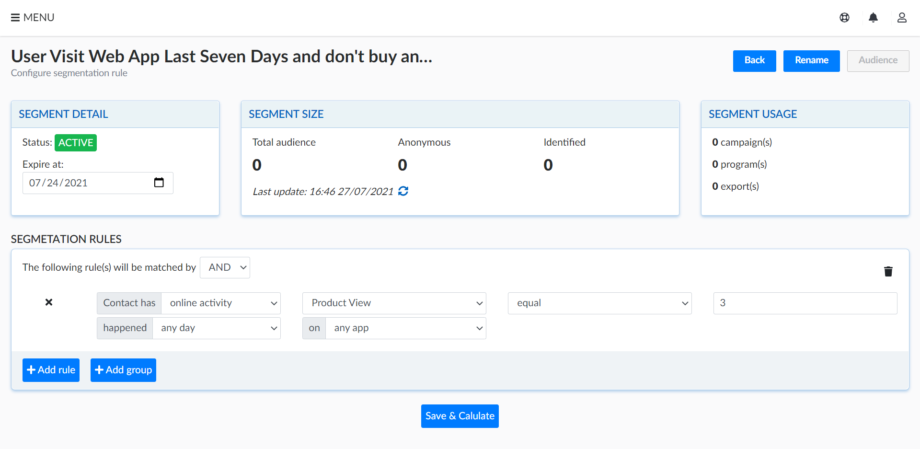Remove the rule with X icon
Screen dimensions: 920x449
click(49, 302)
